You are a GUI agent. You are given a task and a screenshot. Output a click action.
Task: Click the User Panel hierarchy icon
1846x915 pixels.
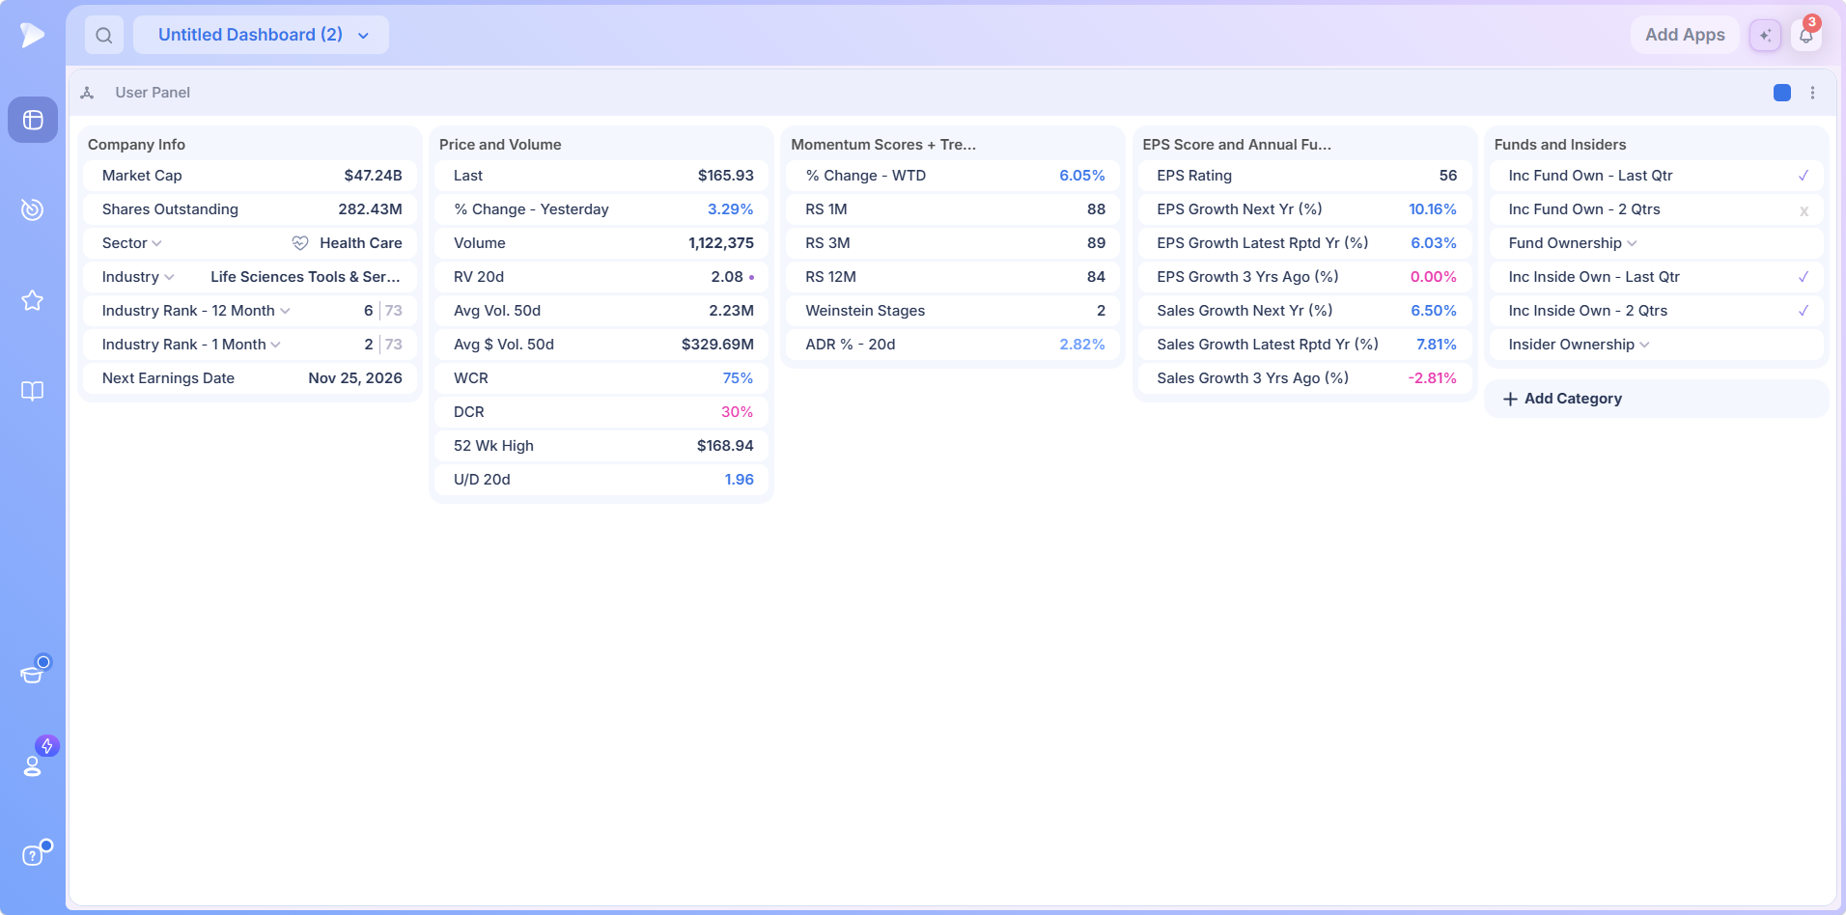click(87, 93)
